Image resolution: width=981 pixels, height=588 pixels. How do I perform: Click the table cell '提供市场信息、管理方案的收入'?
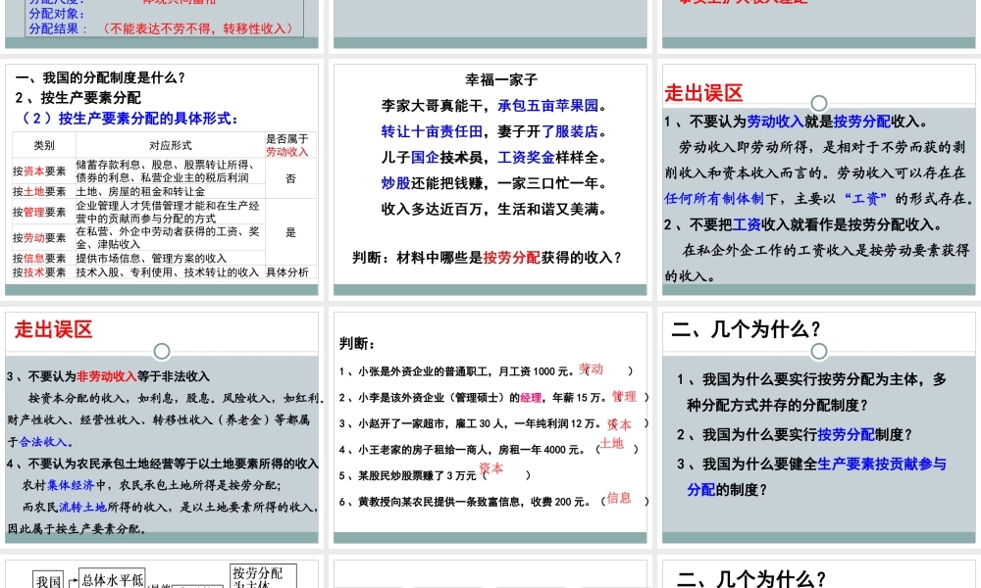click(x=151, y=258)
